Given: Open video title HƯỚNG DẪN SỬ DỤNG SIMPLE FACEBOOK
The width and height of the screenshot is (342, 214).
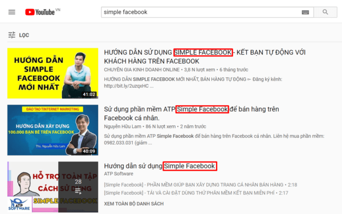Looking at the screenshot, I should click(x=205, y=56).
